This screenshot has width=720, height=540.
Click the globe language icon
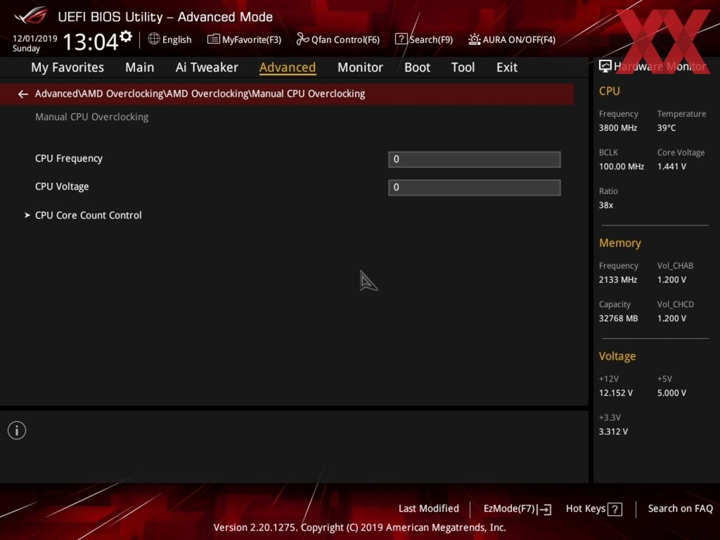pos(154,39)
